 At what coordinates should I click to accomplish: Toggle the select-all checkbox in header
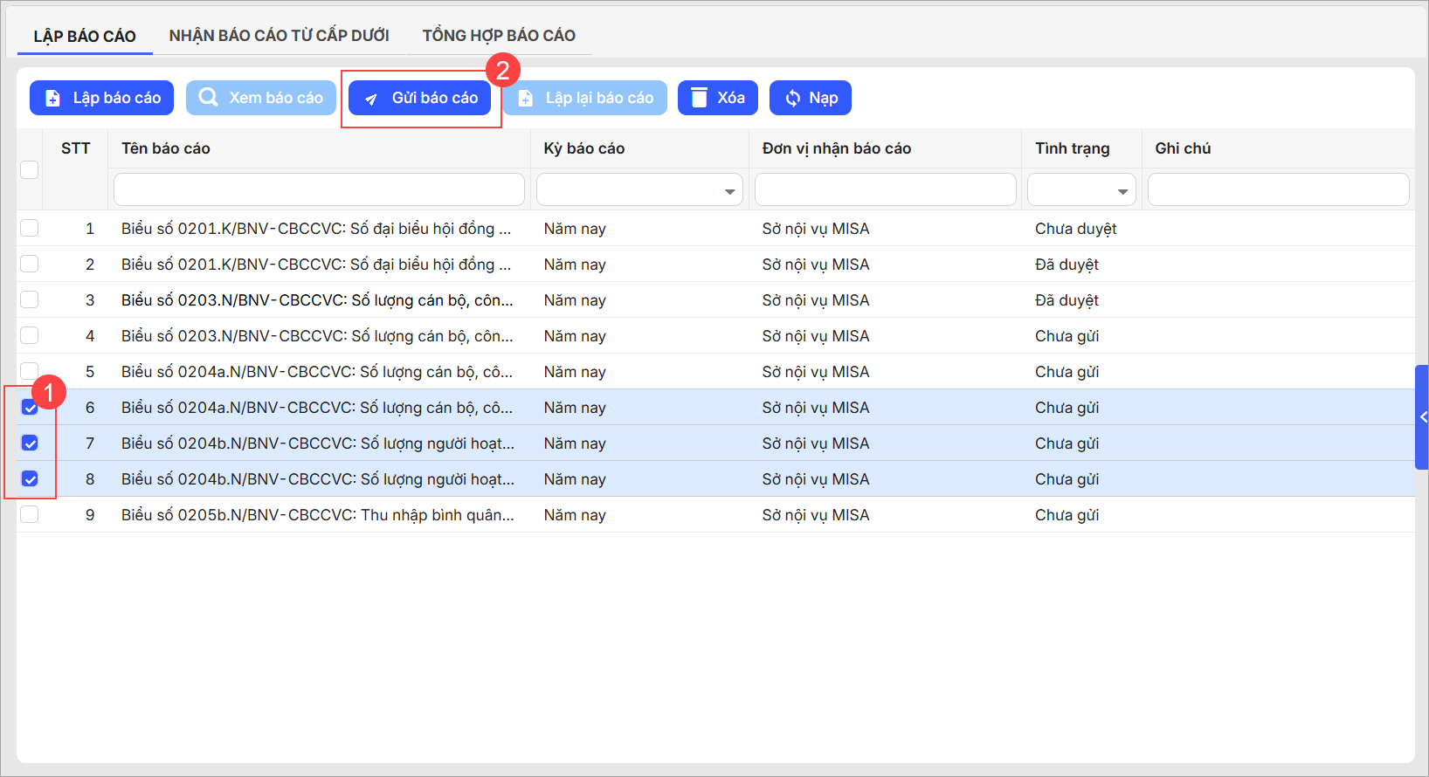click(x=30, y=169)
